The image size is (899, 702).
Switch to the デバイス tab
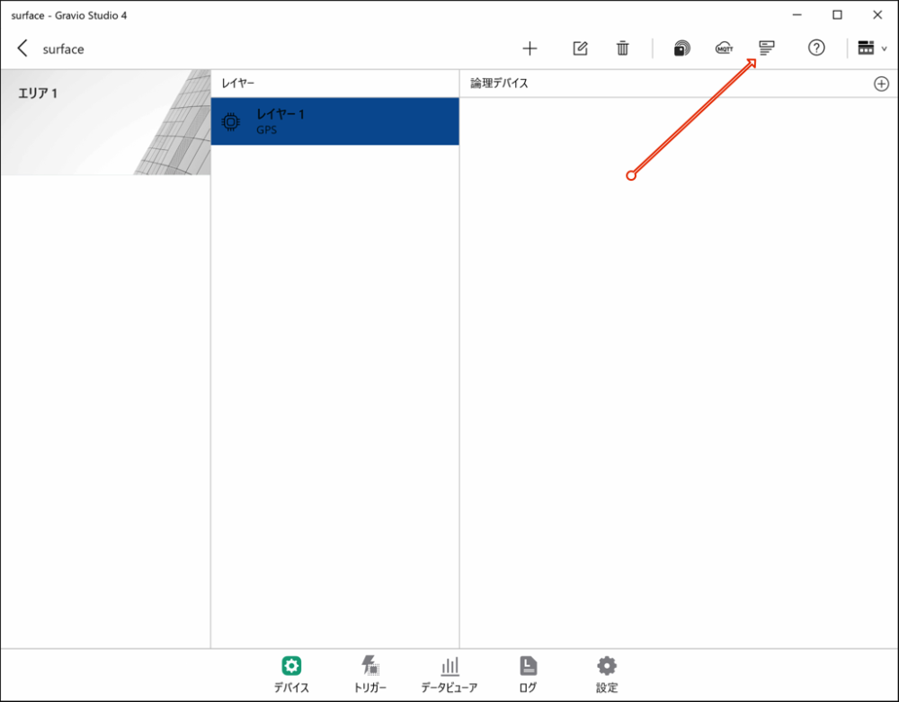(x=291, y=674)
